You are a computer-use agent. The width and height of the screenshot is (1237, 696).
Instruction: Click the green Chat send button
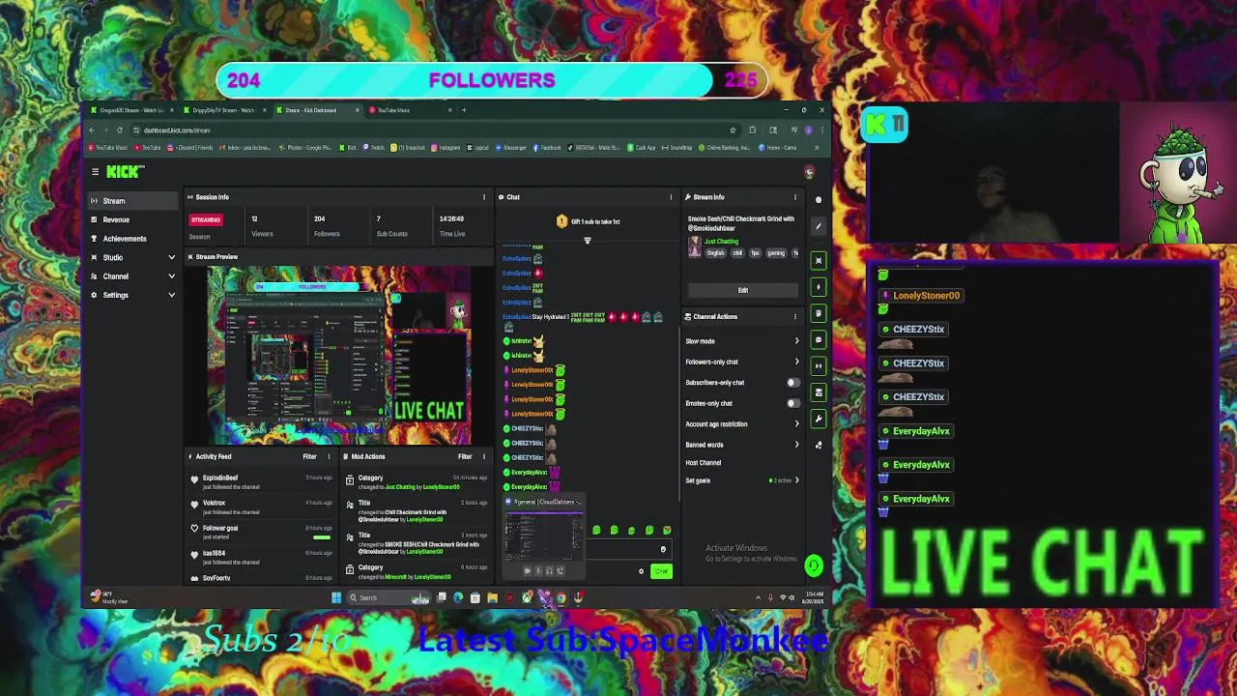click(661, 571)
